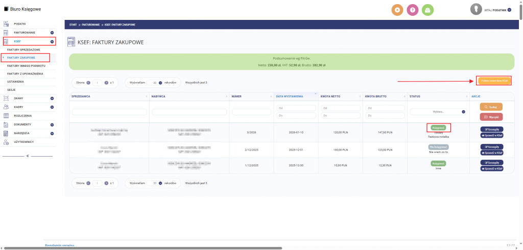Click the red Wyczyść button

pyautogui.click(x=491, y=117)
